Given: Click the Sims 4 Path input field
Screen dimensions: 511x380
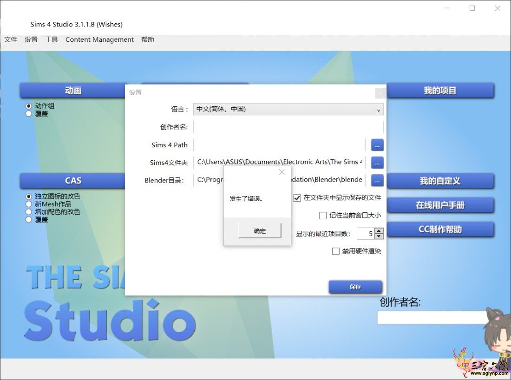Looking at the screenshot, I should 279,144.
